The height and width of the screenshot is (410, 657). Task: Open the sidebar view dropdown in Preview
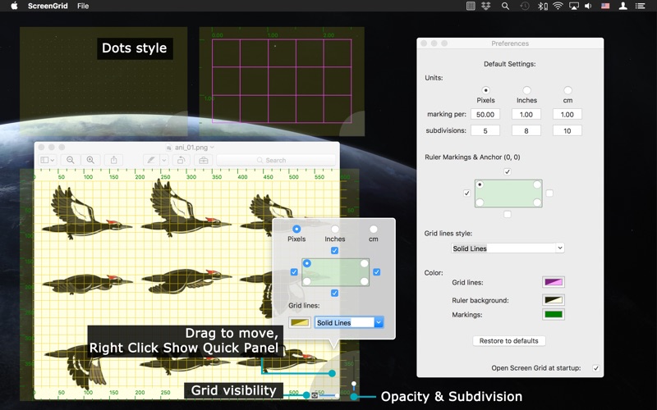(x=48, y=160)
